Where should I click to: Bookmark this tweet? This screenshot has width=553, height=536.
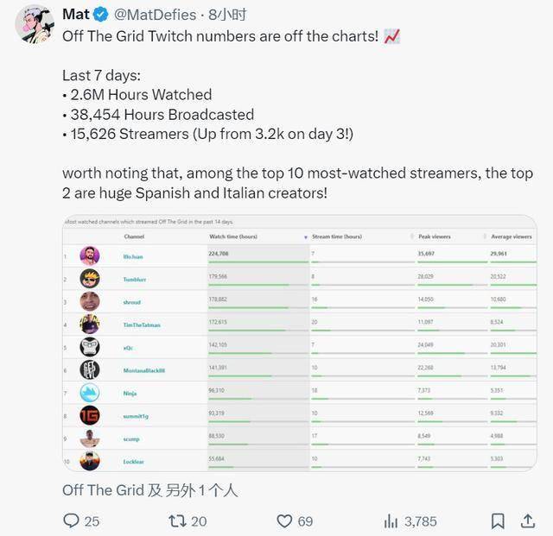pyautogui.click(x=498, y=520)
